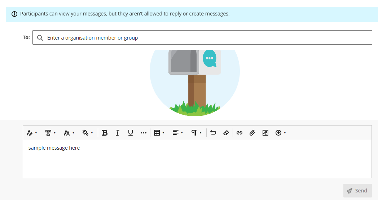Viewport: 378px width, 200px height.
Task: Open the paragraph format dropdown
Action: point(196,133)
